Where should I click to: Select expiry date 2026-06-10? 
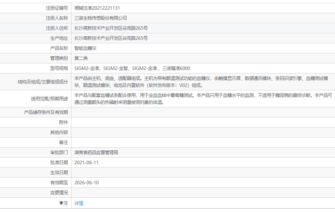(x=87, y=183)
